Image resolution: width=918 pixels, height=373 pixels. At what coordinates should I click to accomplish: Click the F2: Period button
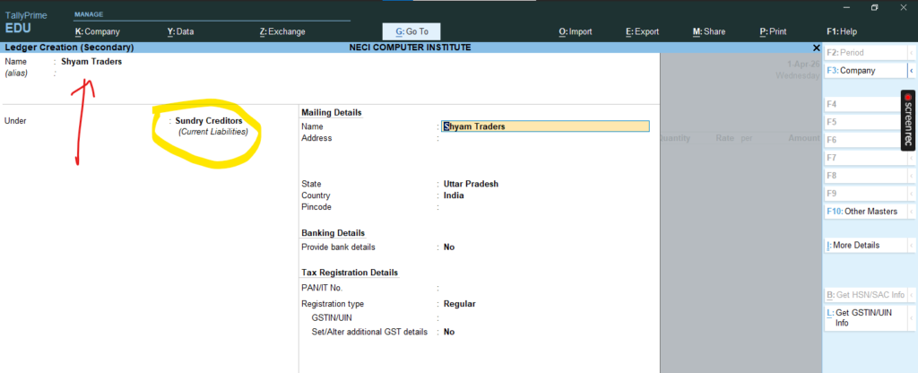tap(865, 53)
